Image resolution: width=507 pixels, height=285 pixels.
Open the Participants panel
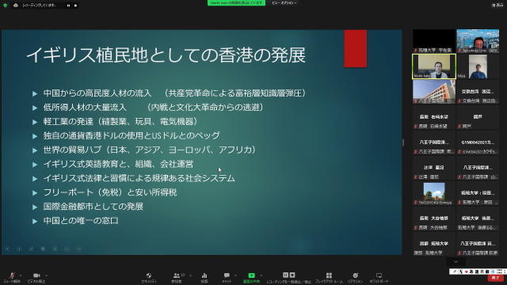pyautogui.click(x=177, y=277)
